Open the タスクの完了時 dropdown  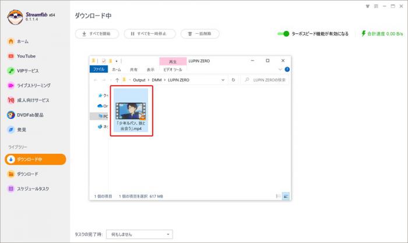(x=139, y=234)
